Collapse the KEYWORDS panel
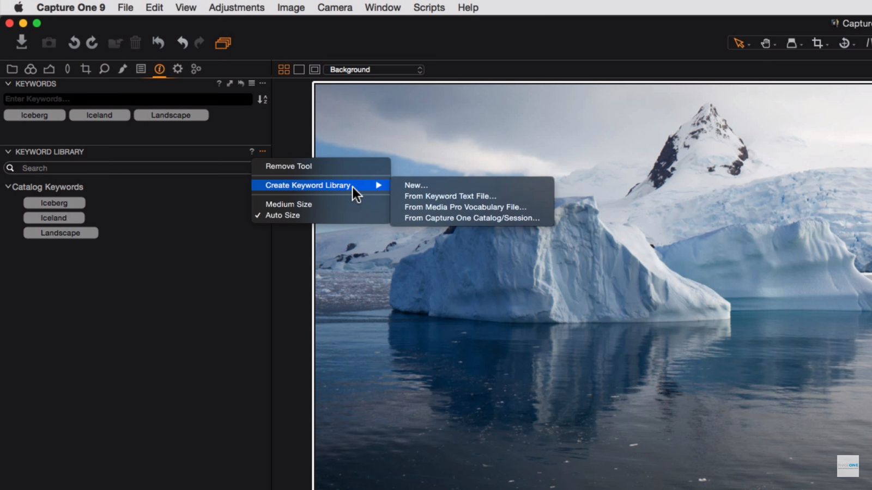 (8, 83)
